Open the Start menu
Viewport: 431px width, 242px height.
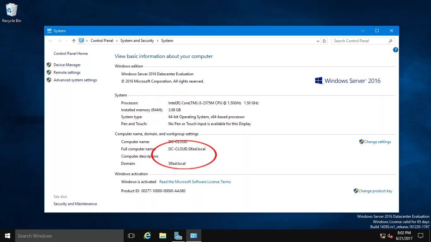8,236
